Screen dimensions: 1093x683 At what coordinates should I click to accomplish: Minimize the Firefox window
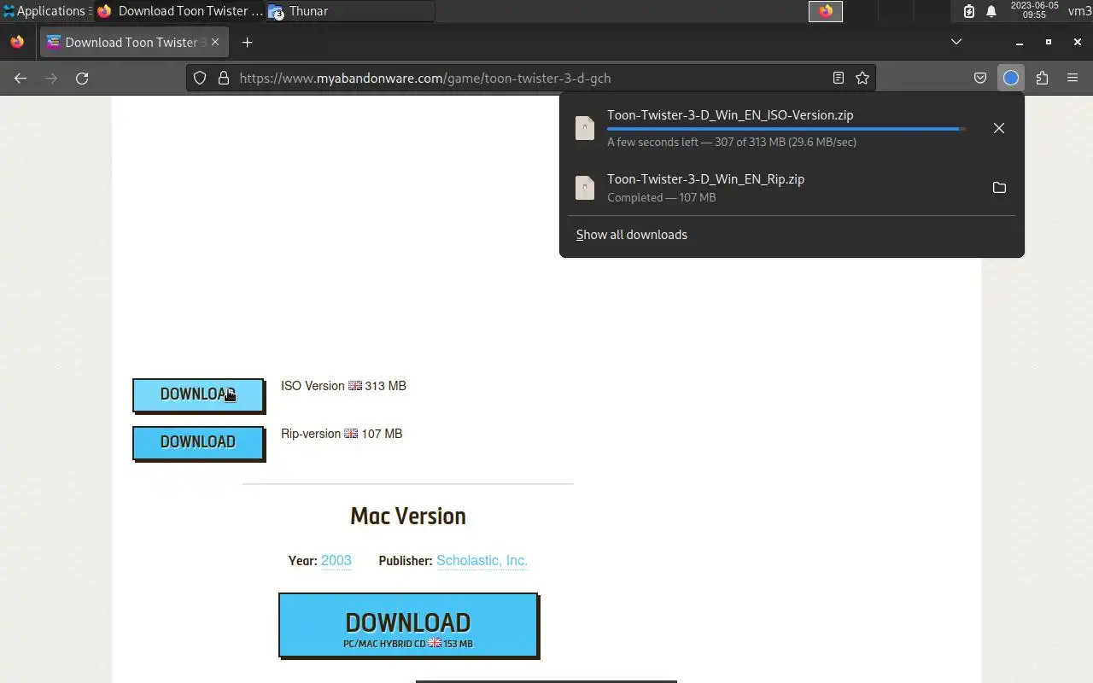1020,42
